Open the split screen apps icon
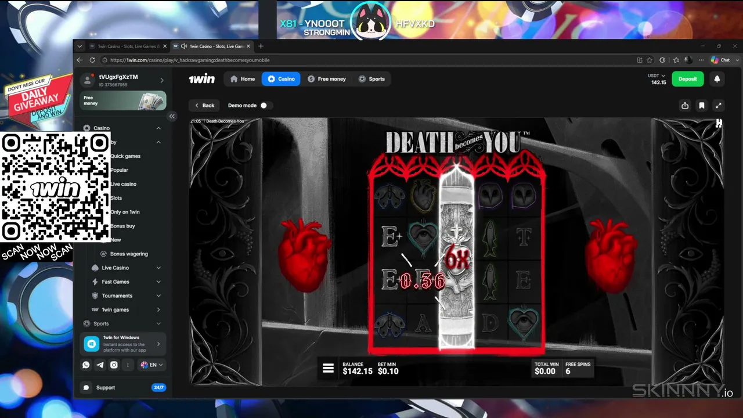This screenshot has height=418, width=743. [639, 60]
